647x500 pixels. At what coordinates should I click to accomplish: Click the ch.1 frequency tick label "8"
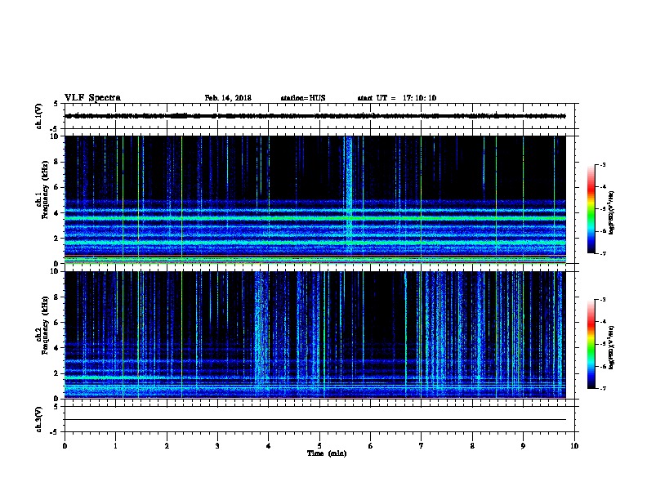tap(58, 162)
